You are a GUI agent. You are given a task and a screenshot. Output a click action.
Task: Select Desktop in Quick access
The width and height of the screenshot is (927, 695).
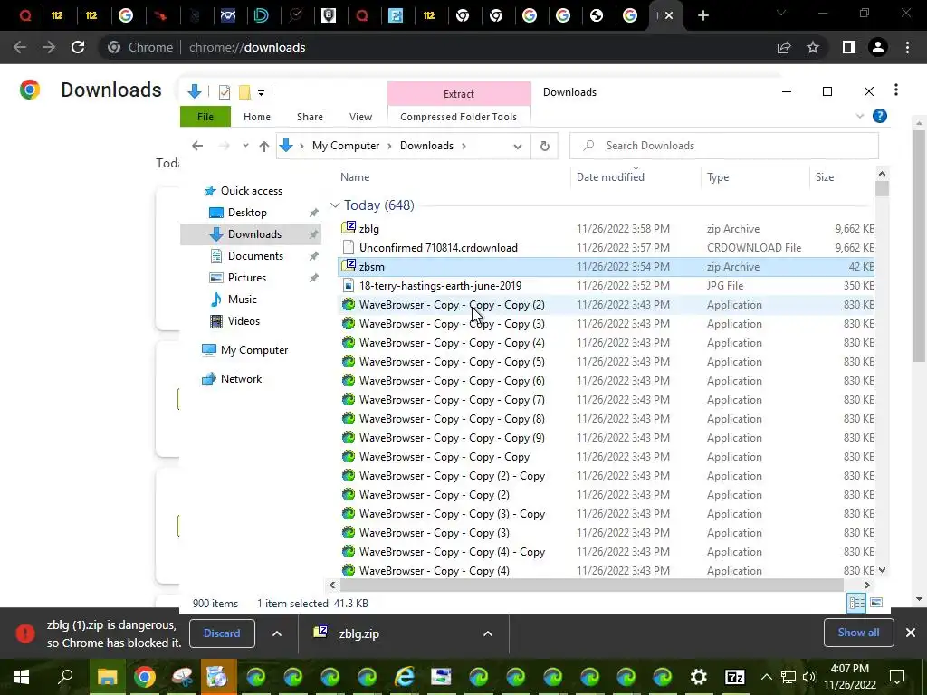[x=247, y=213]
